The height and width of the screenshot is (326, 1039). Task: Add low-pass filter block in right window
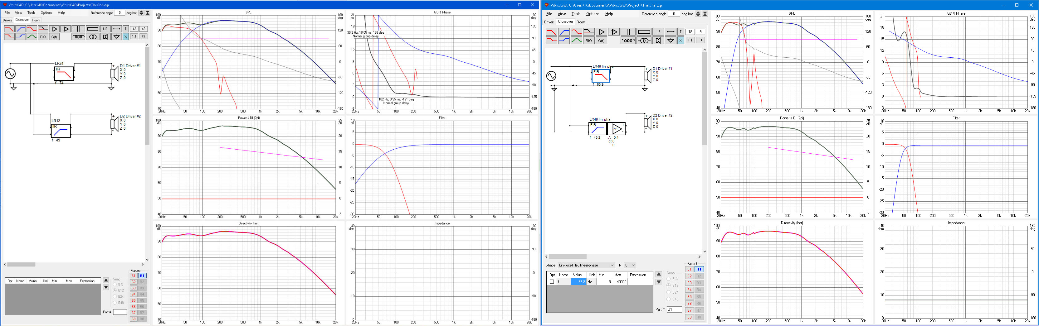point(552,32)
